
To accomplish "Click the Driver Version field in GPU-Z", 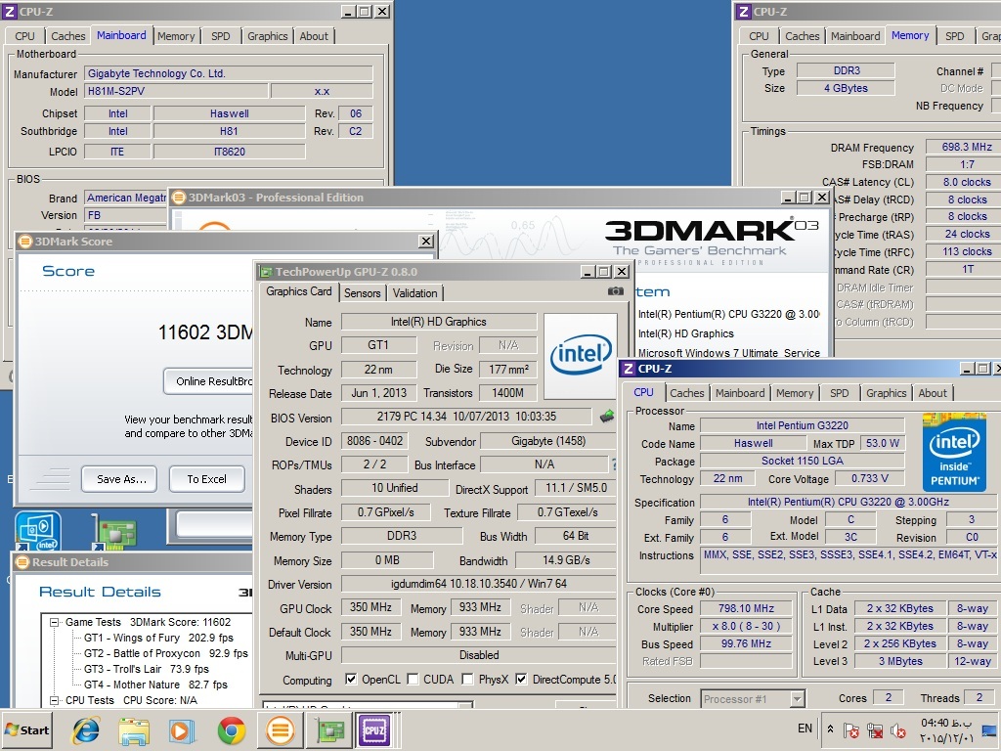I will (479, 584).
